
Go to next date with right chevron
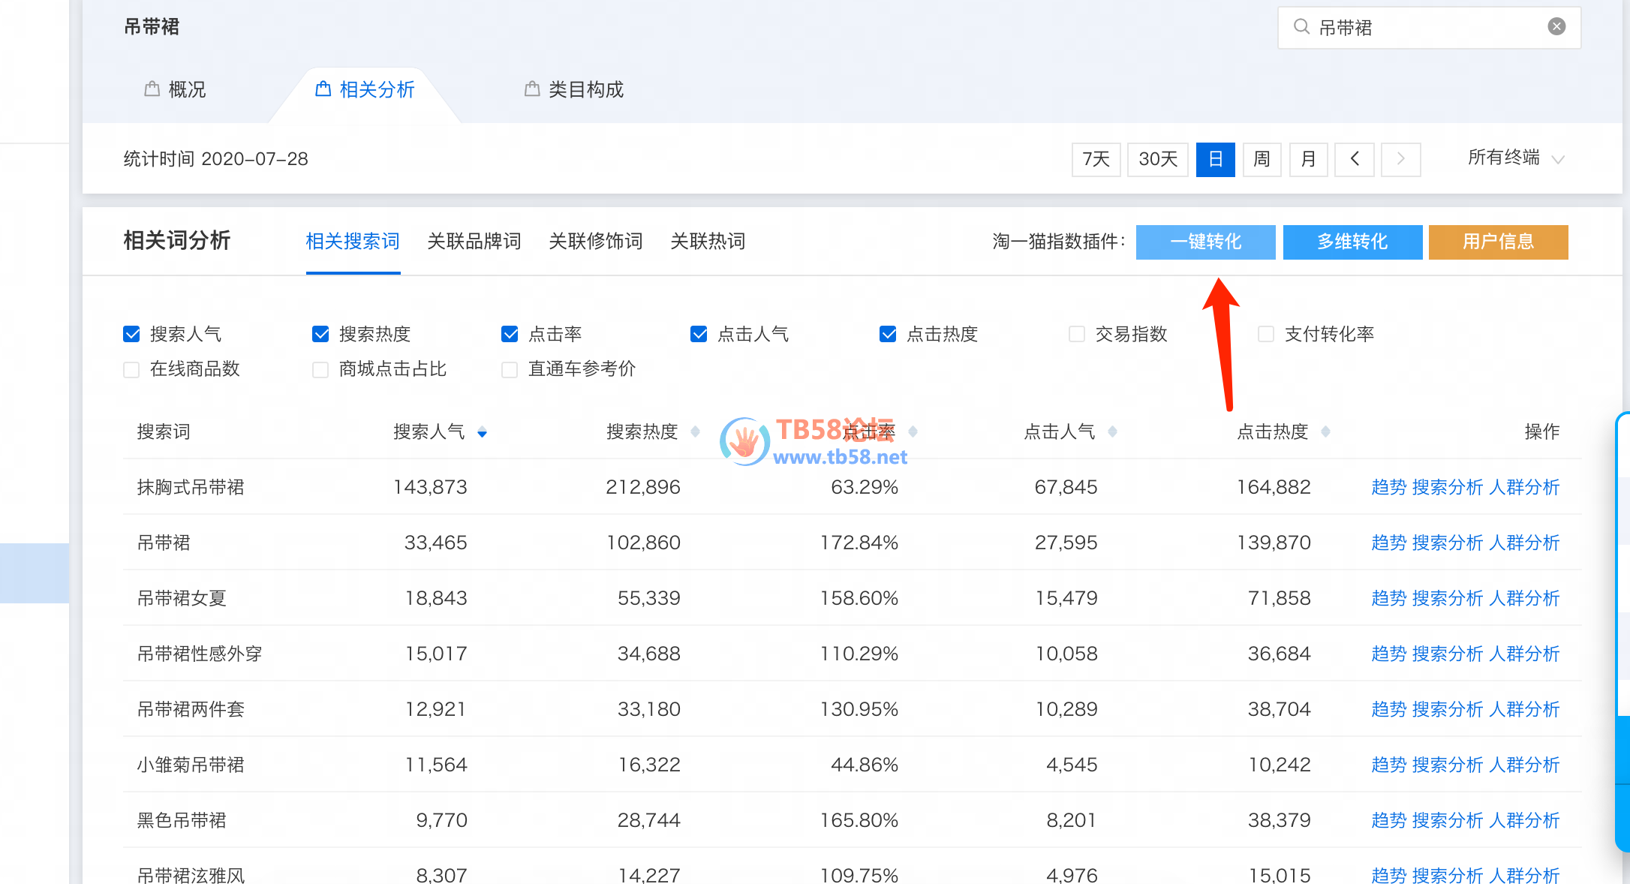(1401, 159)
